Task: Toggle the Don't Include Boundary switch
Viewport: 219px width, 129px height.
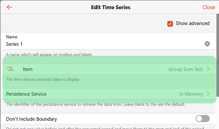Action: (x=202, y=119)
